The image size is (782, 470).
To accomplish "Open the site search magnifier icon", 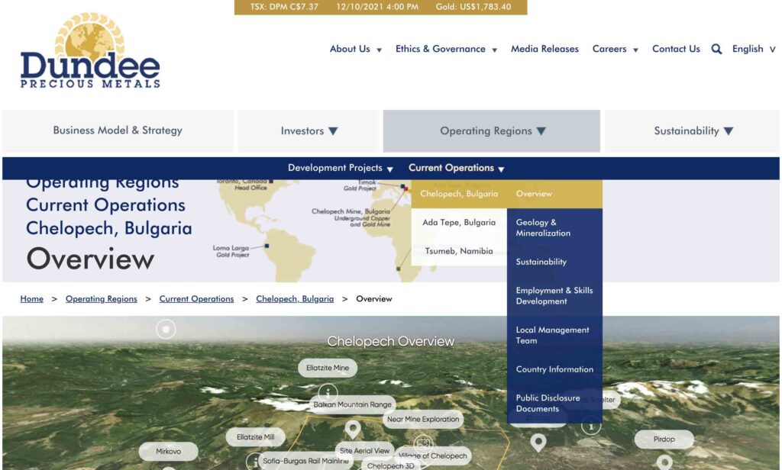I will [x=716, y=49].
